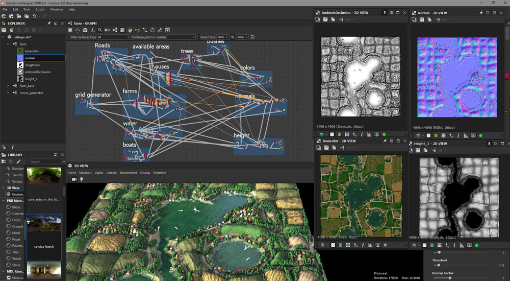Toggle the parent size link ratio lock
This screenshot has width=510, height=281.
point(233,37)
